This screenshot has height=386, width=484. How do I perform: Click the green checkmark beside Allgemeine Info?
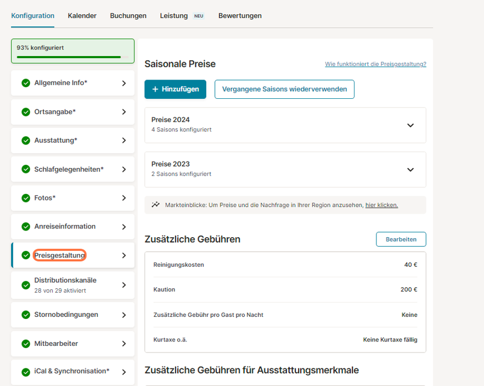click(26, 83)
